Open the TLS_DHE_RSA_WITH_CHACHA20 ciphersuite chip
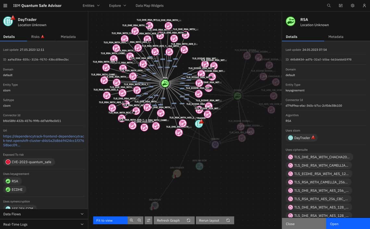This screenshot has height=229, width=370. [319, 157]
